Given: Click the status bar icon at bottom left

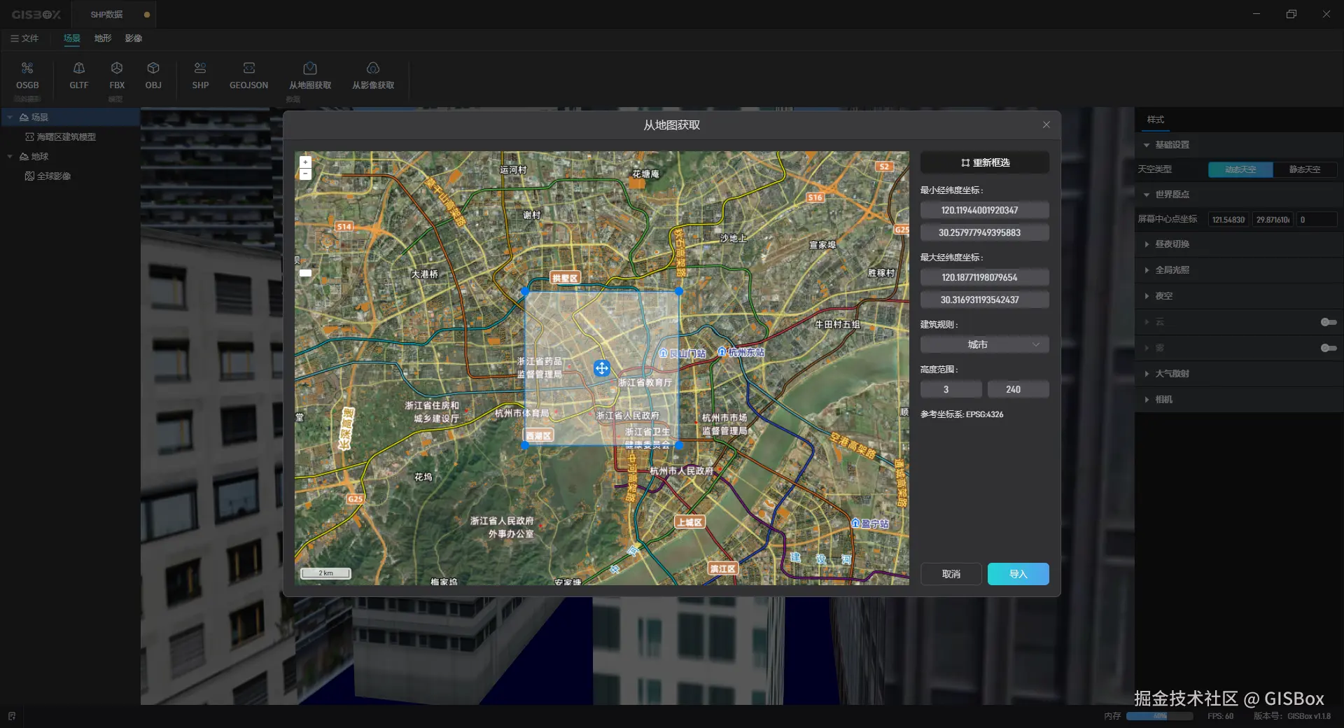Looking at the screenshot, I should 12,716.
